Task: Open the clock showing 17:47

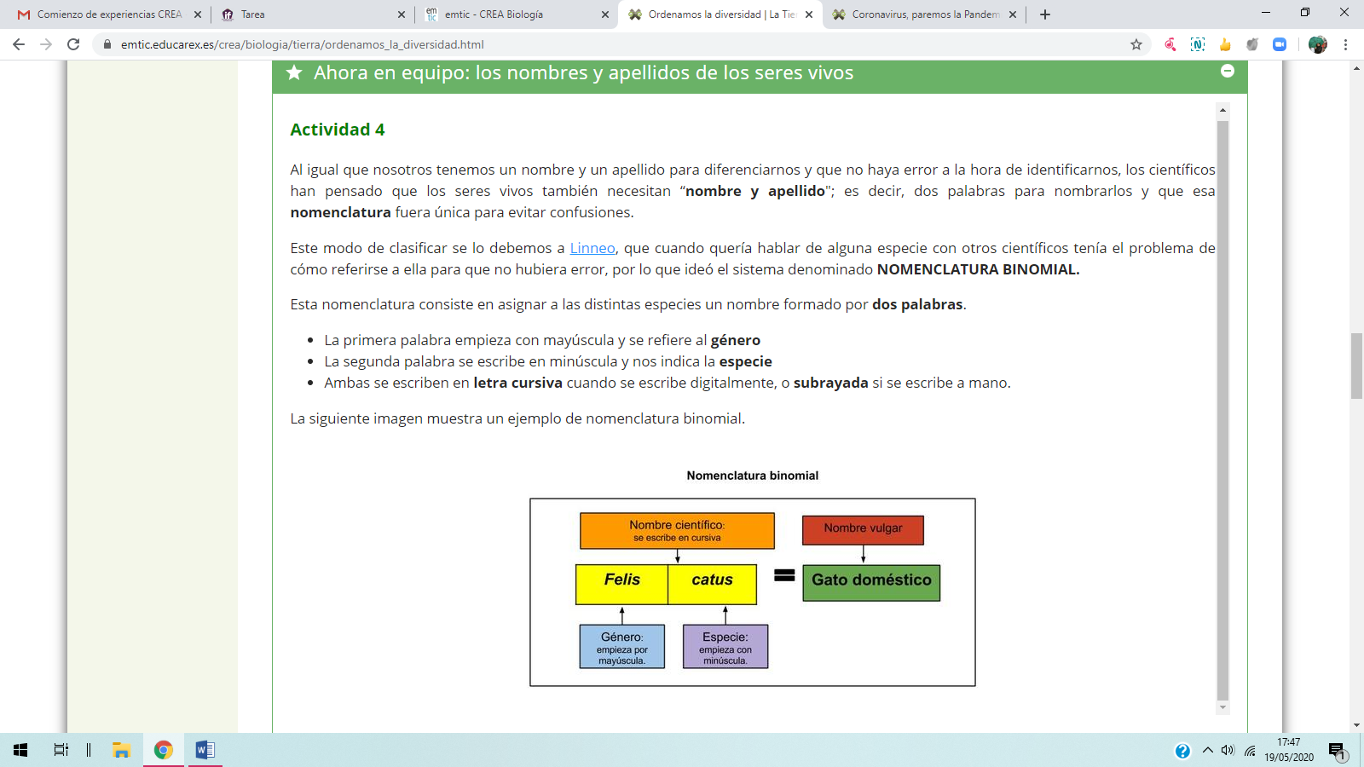Action: [1289, 750]
